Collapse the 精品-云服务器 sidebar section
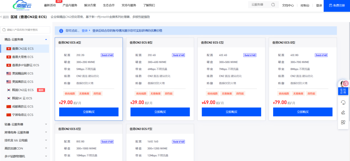 click(46, 40)
